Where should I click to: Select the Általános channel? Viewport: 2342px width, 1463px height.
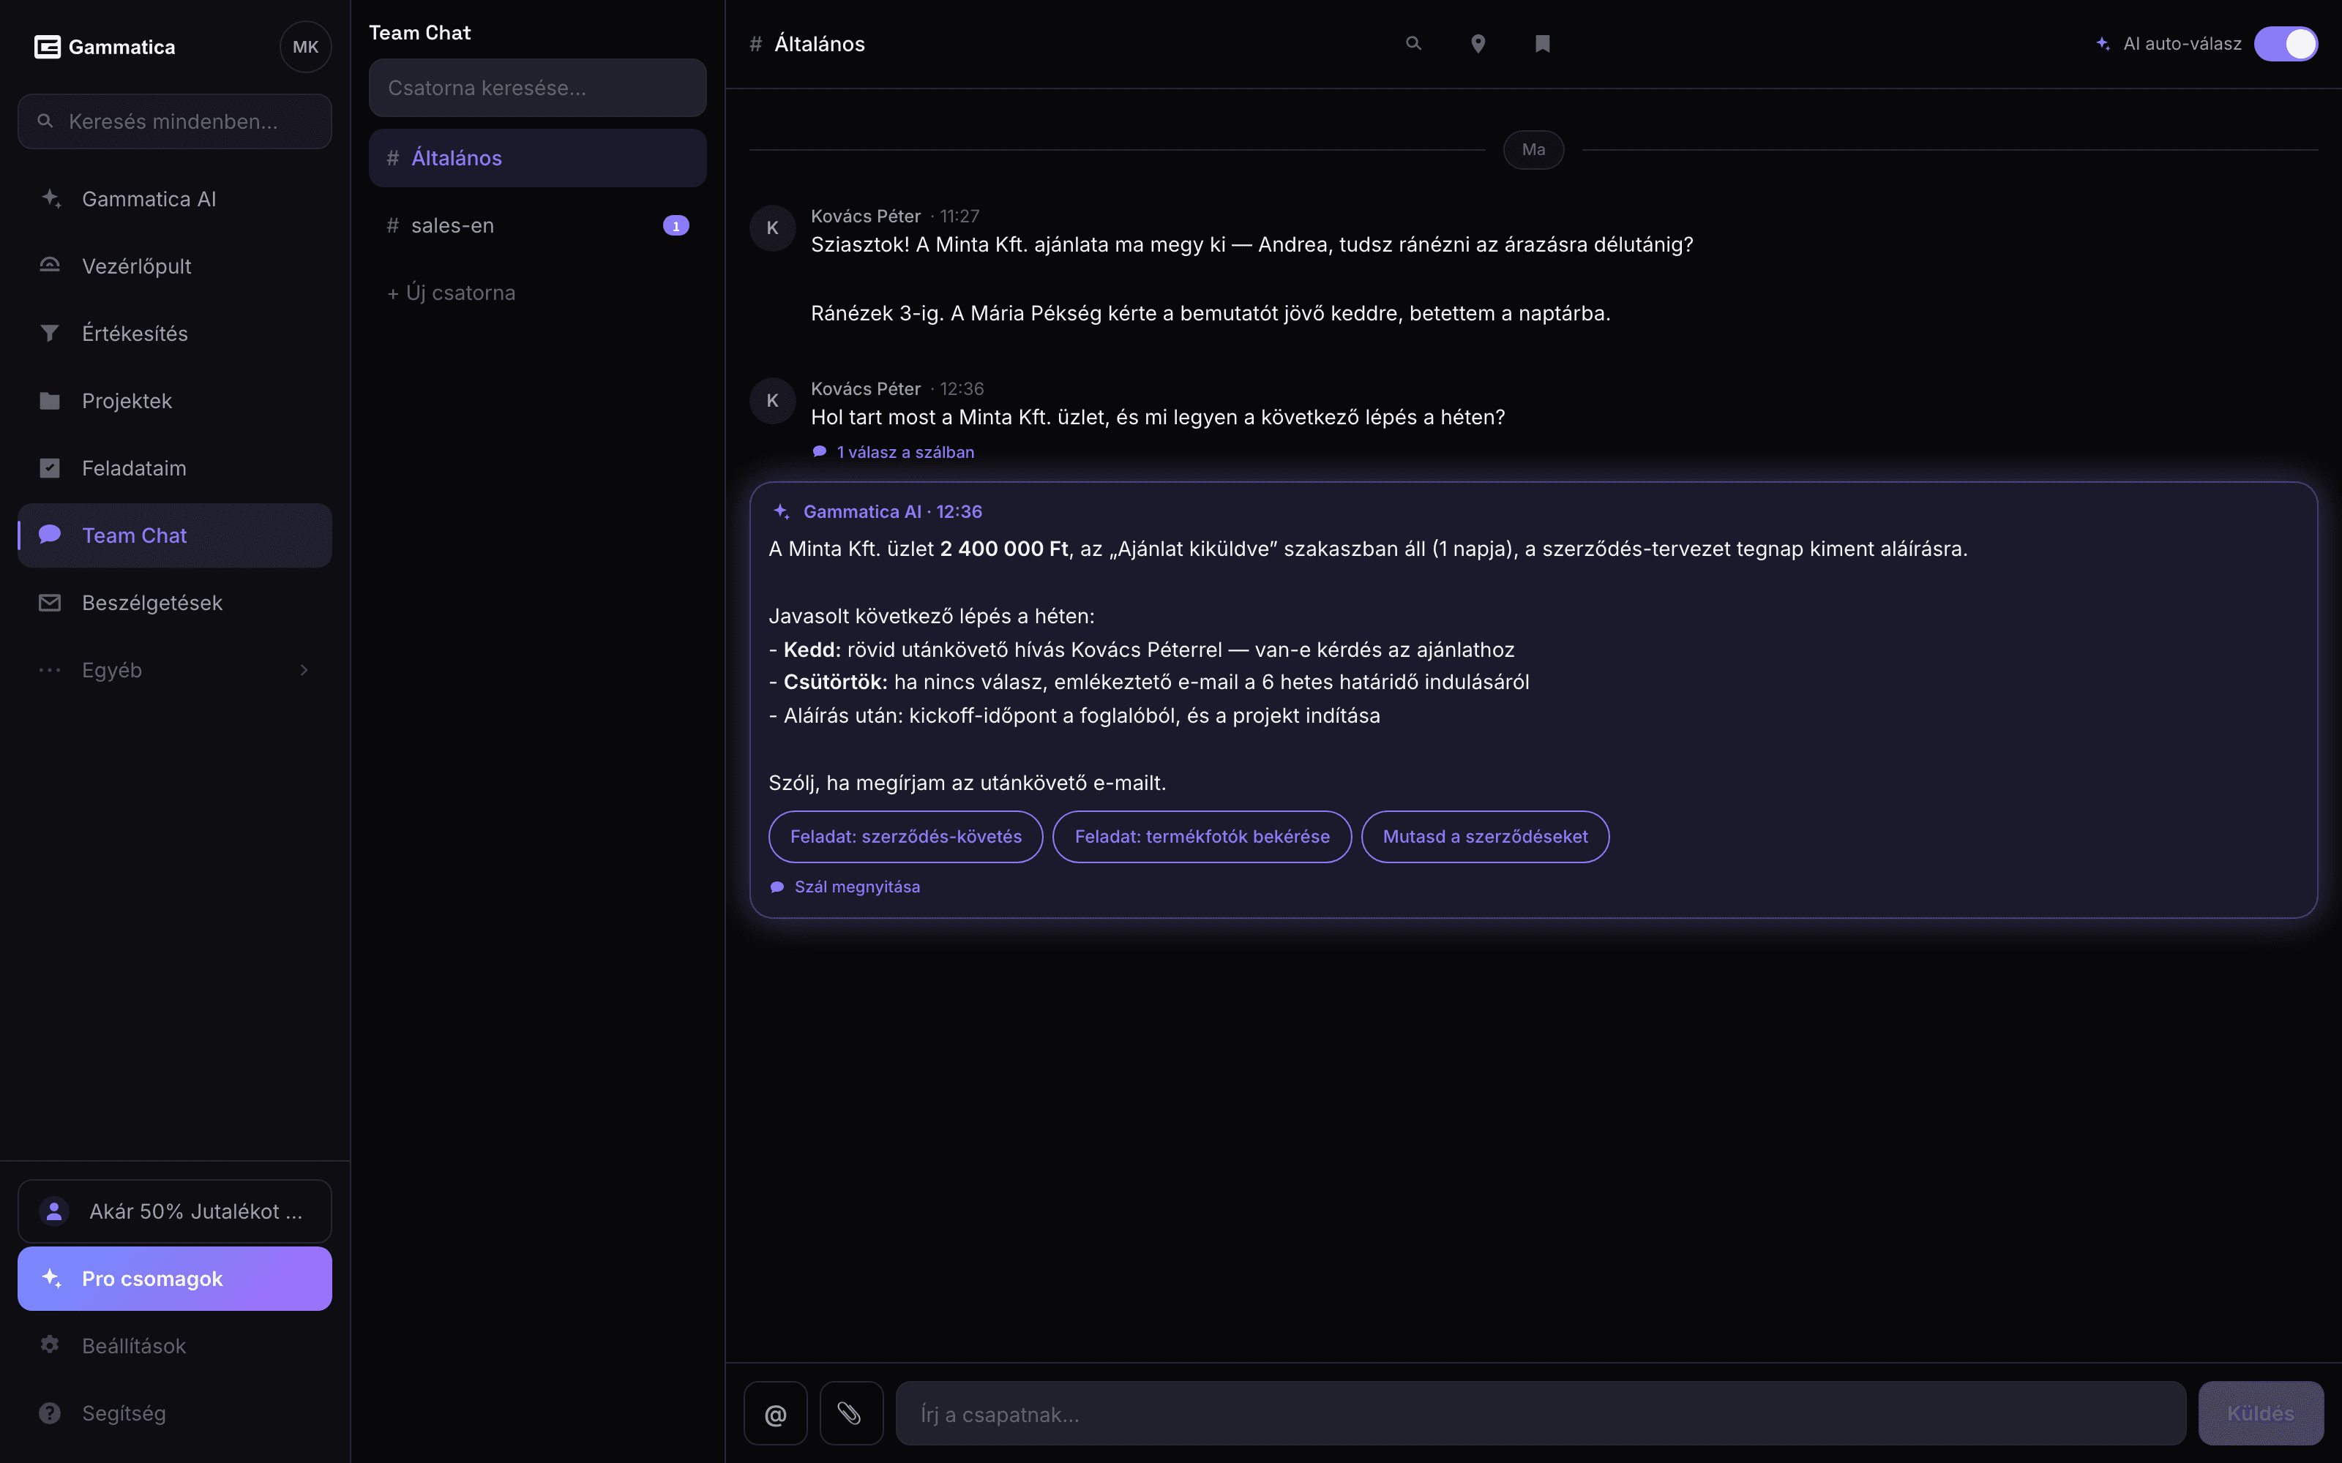coord(538,158)
